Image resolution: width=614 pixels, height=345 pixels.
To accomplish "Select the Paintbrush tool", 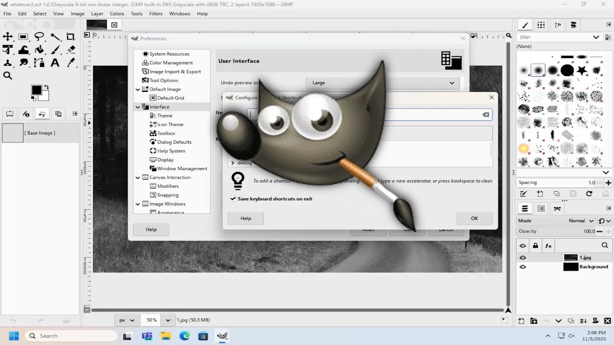I will (x=55, y=49).
